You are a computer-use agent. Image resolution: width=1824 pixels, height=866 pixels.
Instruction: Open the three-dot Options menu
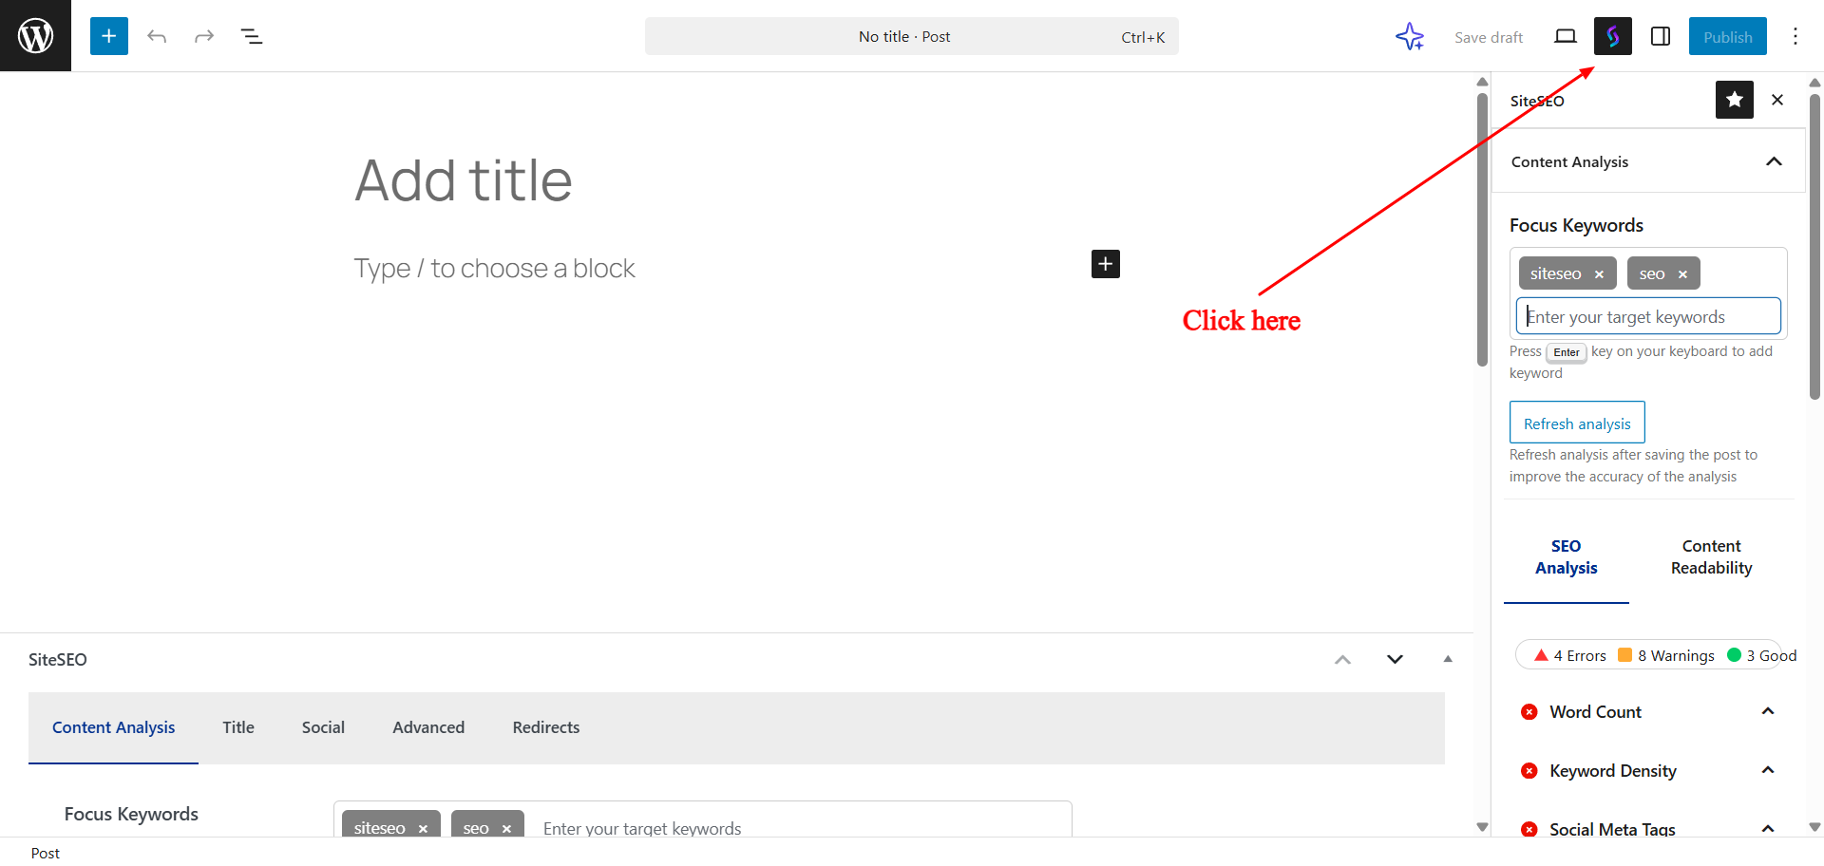point(1795,36)
